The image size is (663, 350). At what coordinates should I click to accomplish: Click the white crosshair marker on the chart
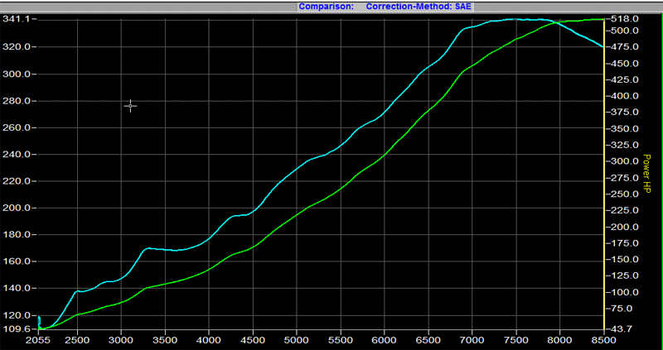(x=130, y=106)
